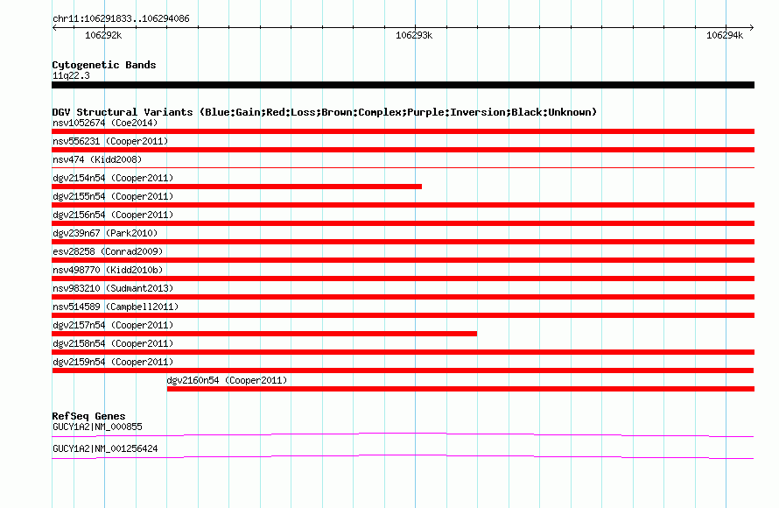Viewport: 779px width, 508px height.
Task: Click the red bar under nsv1052674
Action: (403, 131)
